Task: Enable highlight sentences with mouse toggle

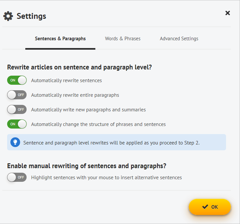Action: coord(17,177)
